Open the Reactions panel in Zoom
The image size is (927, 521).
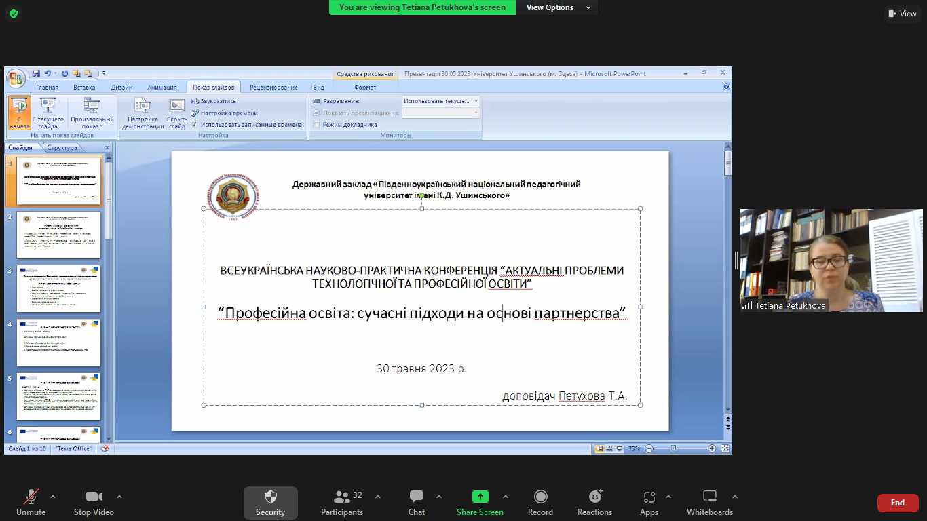coord(594,497)
